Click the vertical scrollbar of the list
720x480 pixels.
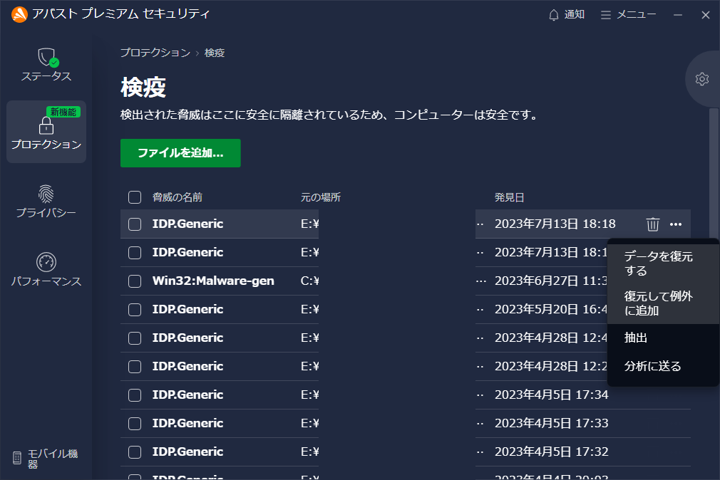(714, 174)
